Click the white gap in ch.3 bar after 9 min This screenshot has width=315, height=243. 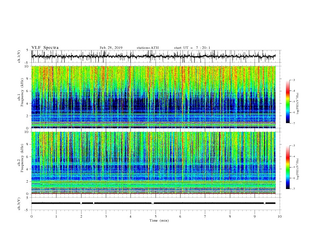[264, 203]
